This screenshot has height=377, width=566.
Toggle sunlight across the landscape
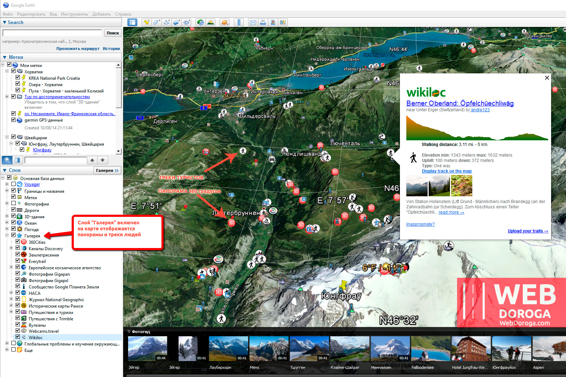coord(210,22)
